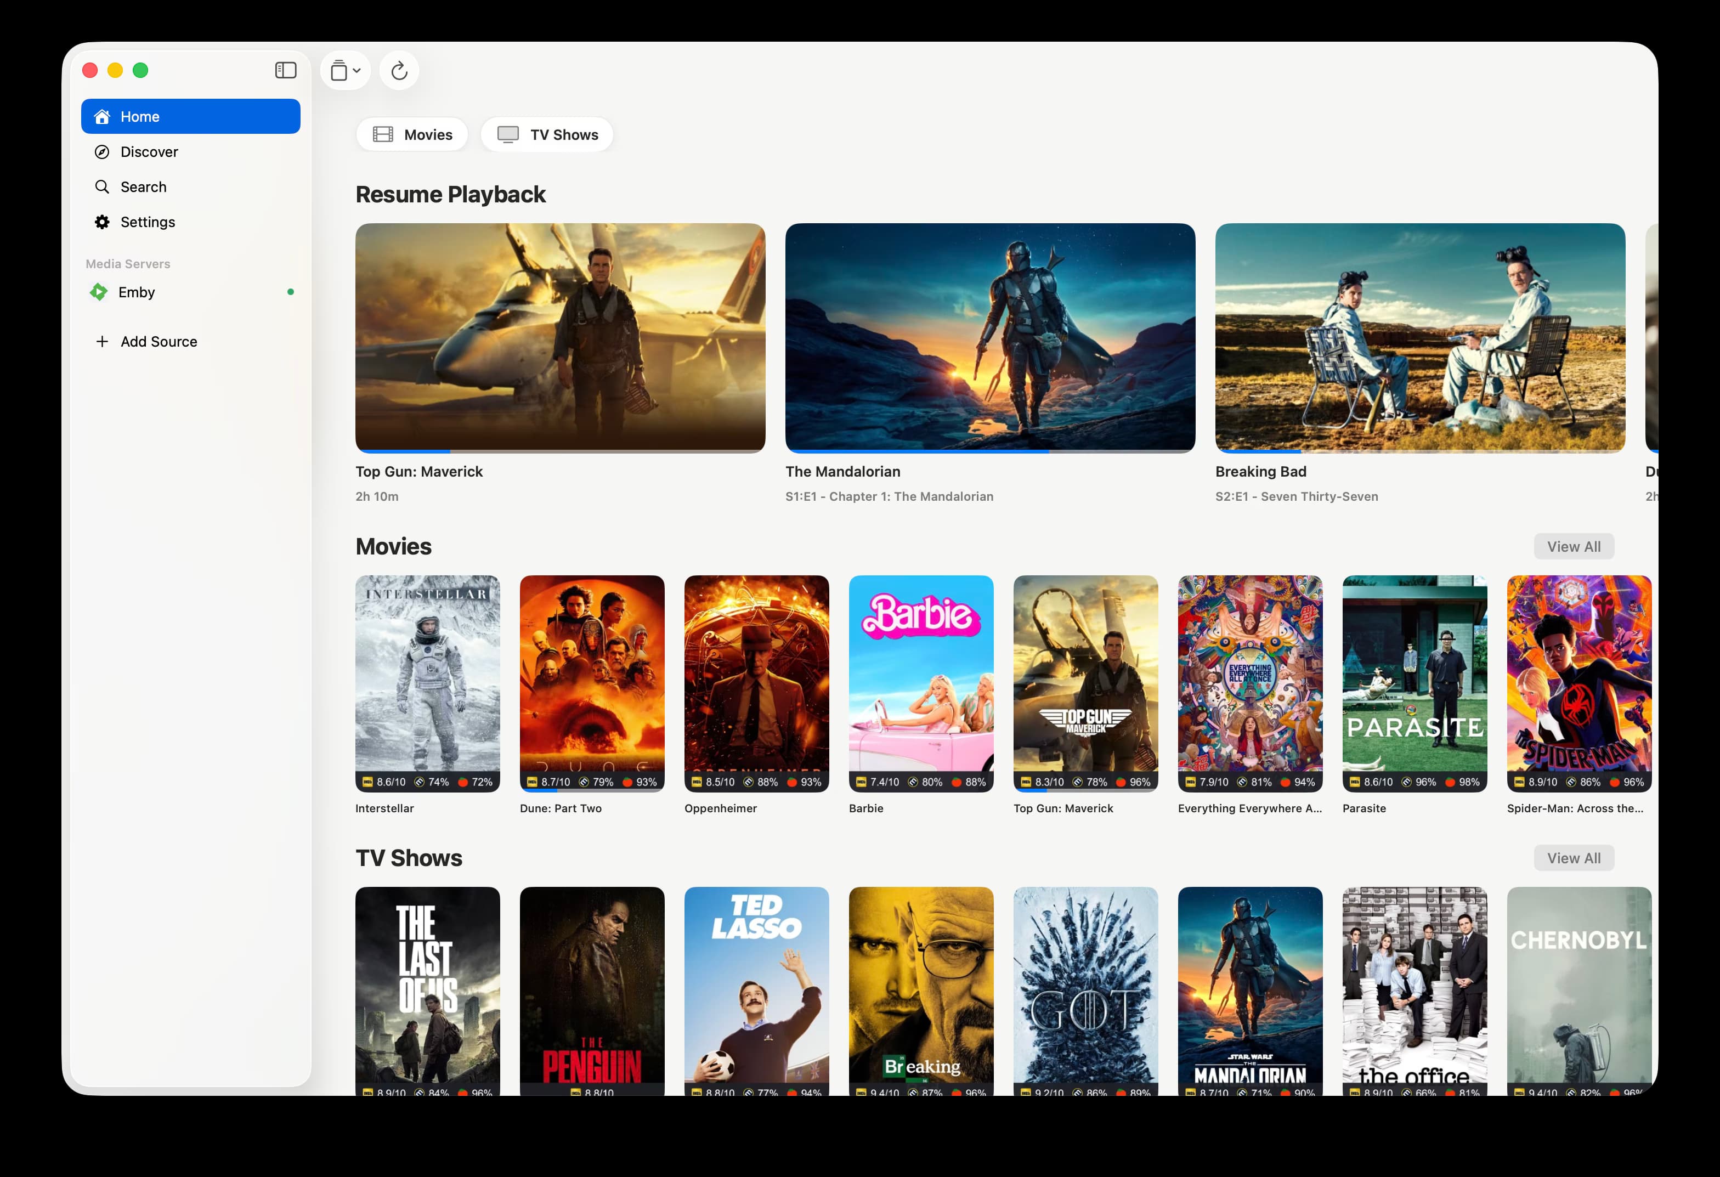The height and width of the screenshot is (1177, 1720).
Task: Click the green Emby status dot
Action: [290, 292]
